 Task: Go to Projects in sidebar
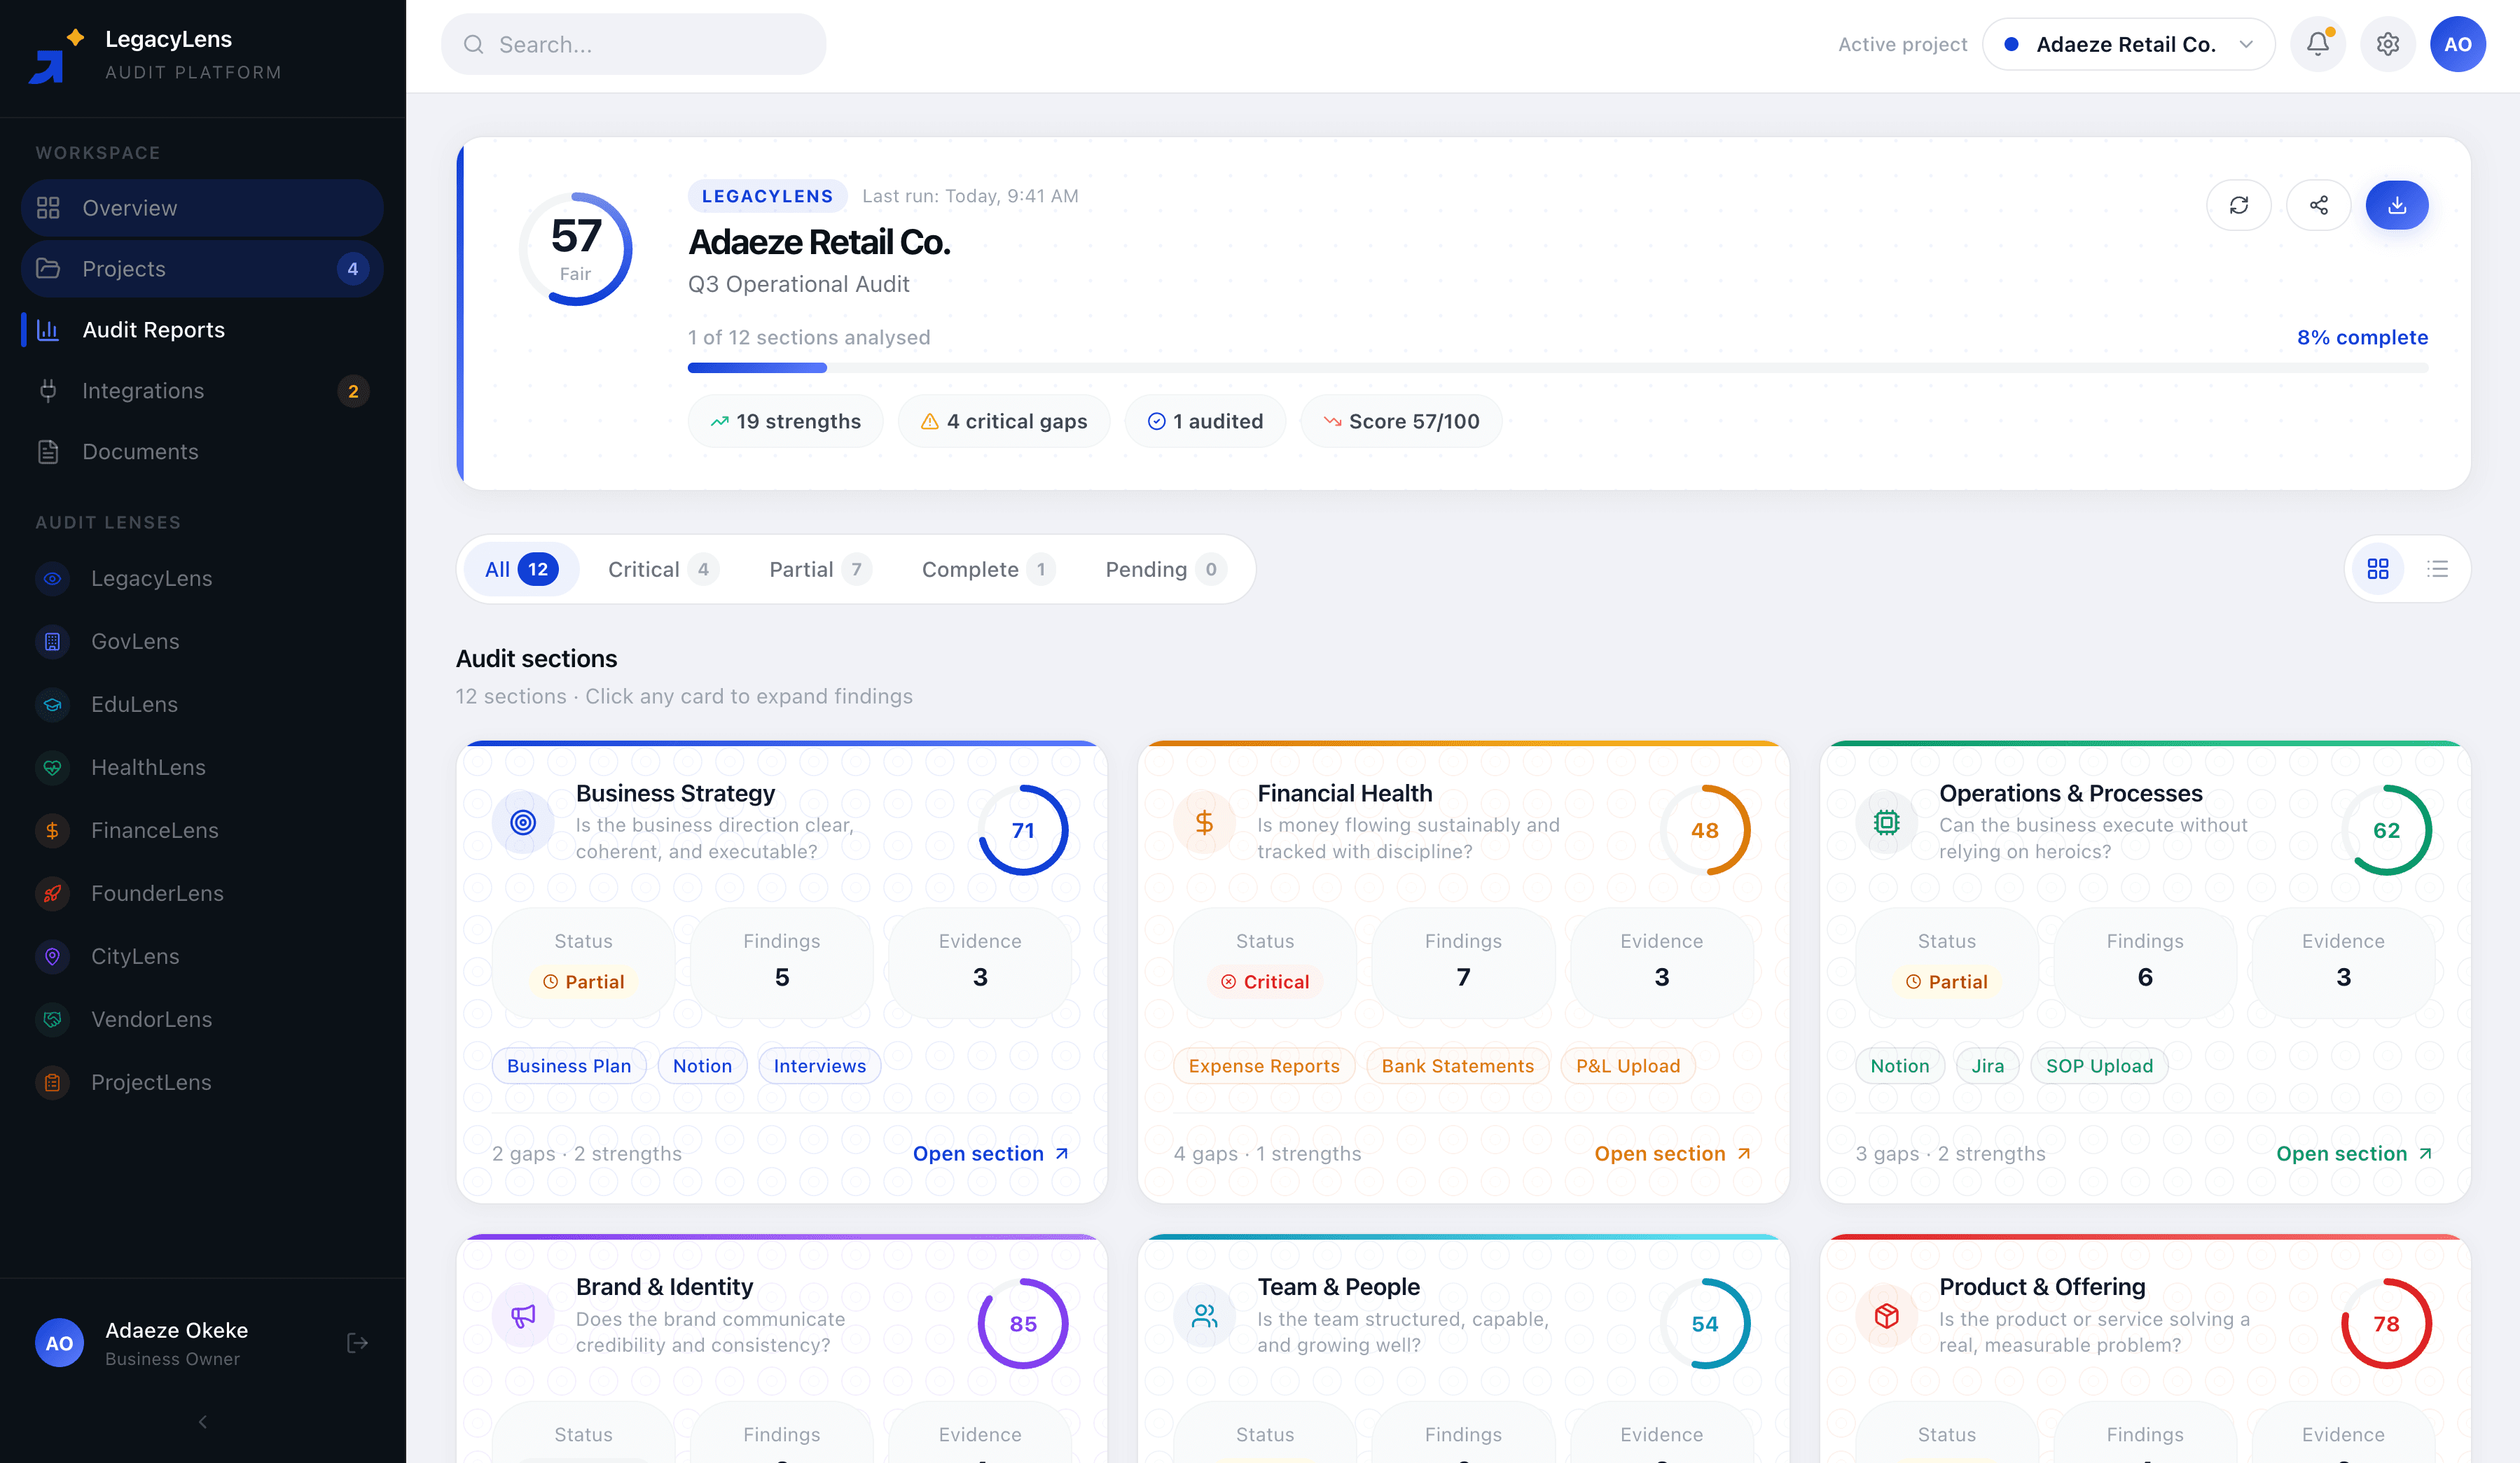(x=202, y=269)
